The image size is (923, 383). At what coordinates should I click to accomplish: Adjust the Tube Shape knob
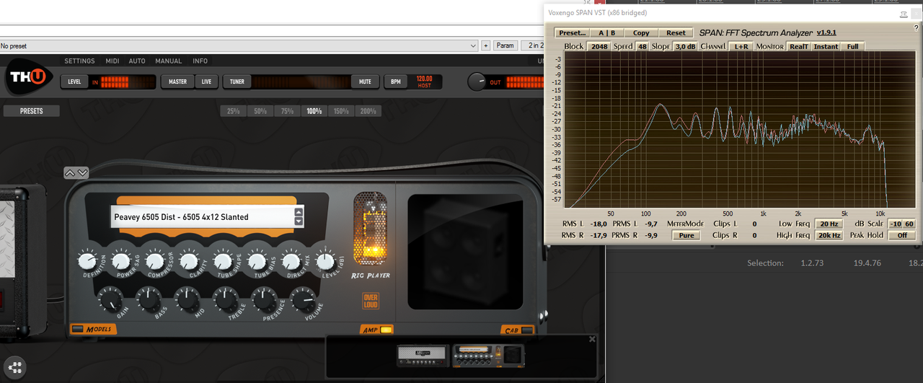click(223, 260)
